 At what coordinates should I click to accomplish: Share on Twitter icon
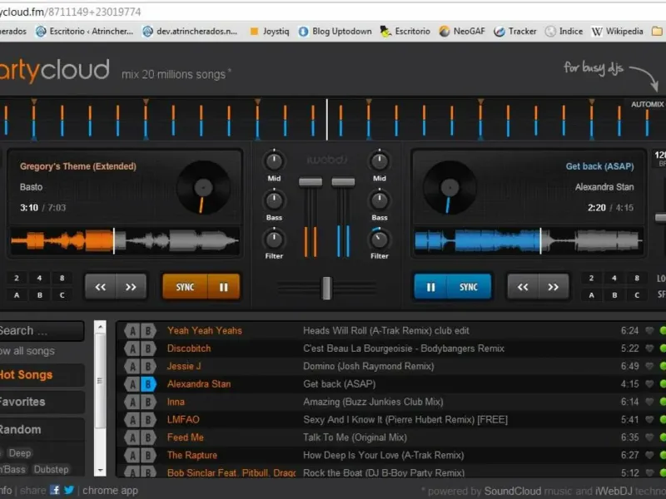click(69, 490)
